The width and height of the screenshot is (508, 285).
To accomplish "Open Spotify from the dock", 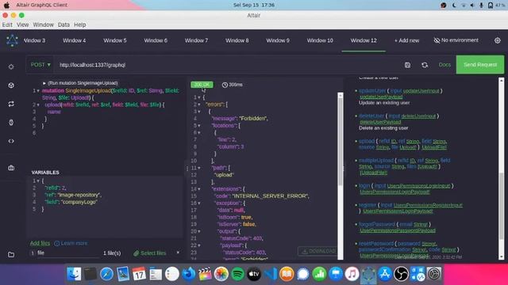I will click(x=238, y=274).
